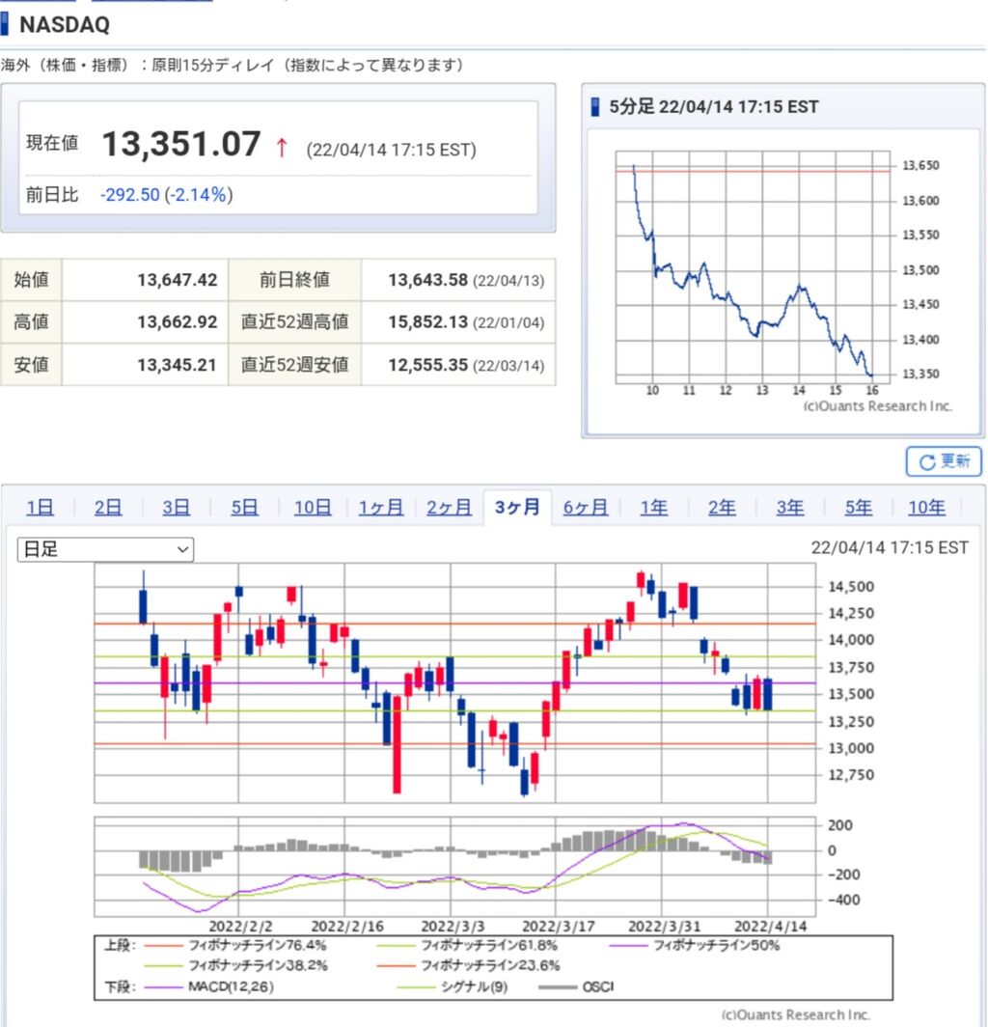Click the current value 13,351.07
Image resolution: width=988 pixels, height=1027 pixels.
point(181,144)
